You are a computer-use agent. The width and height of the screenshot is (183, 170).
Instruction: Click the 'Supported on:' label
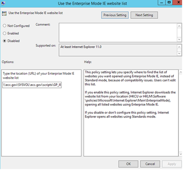[x=46, y=46]
